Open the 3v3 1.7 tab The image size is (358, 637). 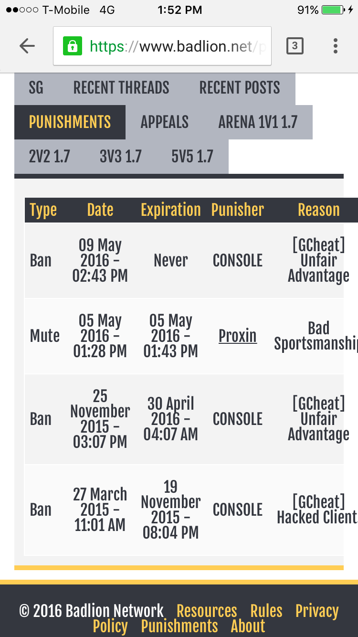[121, 157]
